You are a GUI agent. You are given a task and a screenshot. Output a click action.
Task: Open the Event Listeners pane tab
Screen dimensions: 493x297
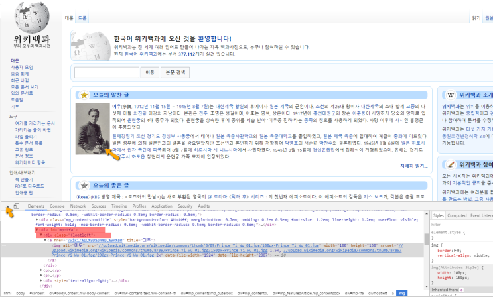pos(481,215)
